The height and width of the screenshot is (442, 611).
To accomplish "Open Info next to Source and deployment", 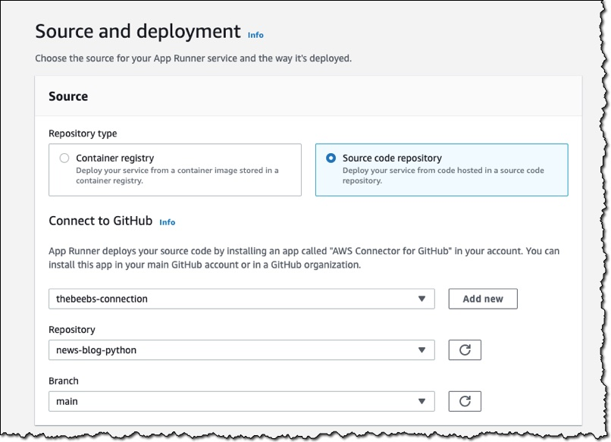I will 255,35.
